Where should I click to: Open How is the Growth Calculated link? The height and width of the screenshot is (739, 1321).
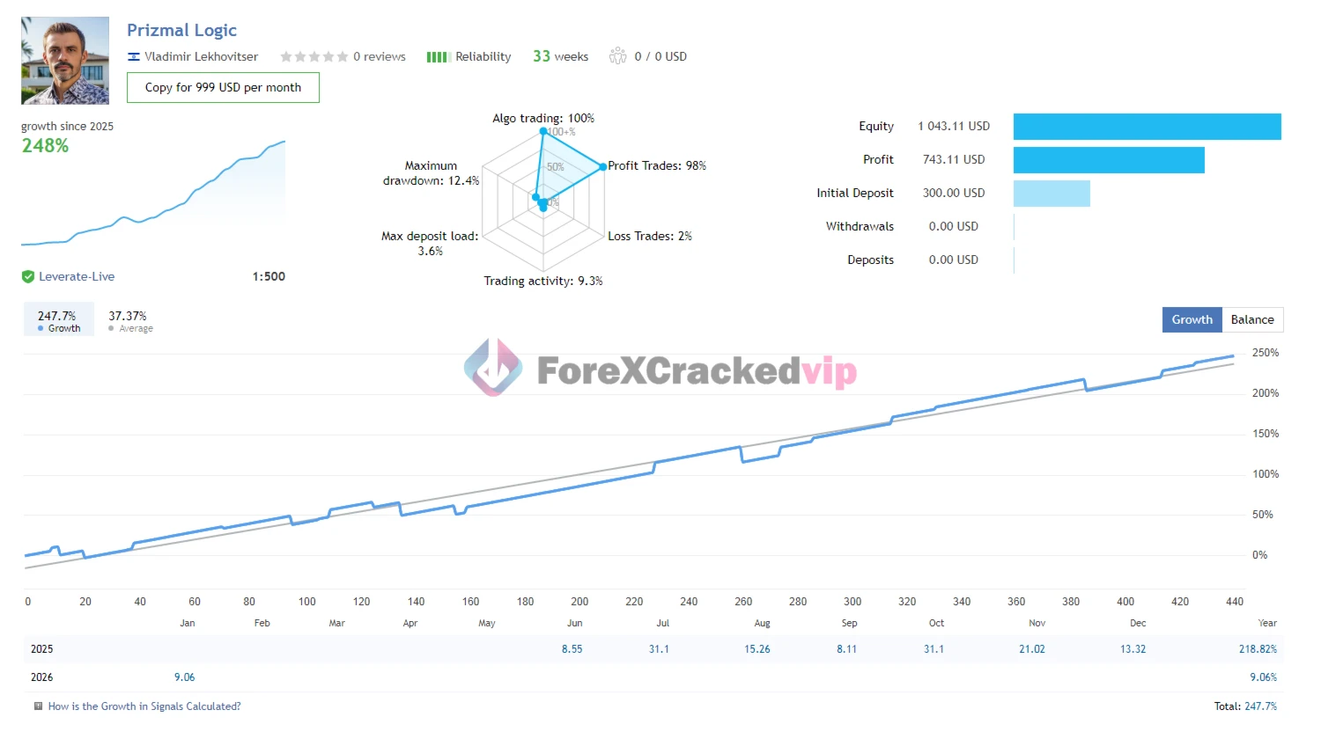click(144, 706)
